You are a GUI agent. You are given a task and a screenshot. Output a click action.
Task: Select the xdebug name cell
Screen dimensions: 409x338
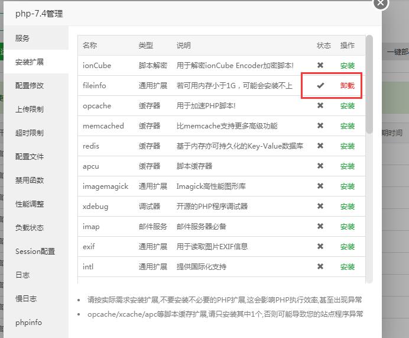96,207
